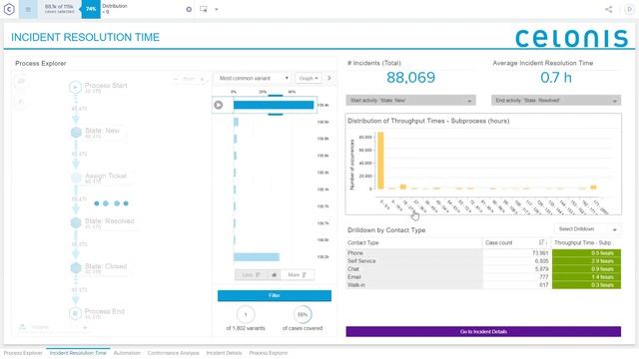The image size is (639, 359).
Task: Click the top round icon on explorer left edge
Action: pyautogui.click(x=21, y=82)
